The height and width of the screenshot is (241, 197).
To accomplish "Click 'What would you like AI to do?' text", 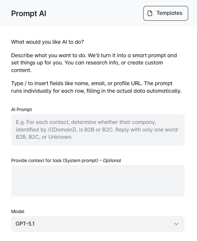I will [x=48, y=42].
